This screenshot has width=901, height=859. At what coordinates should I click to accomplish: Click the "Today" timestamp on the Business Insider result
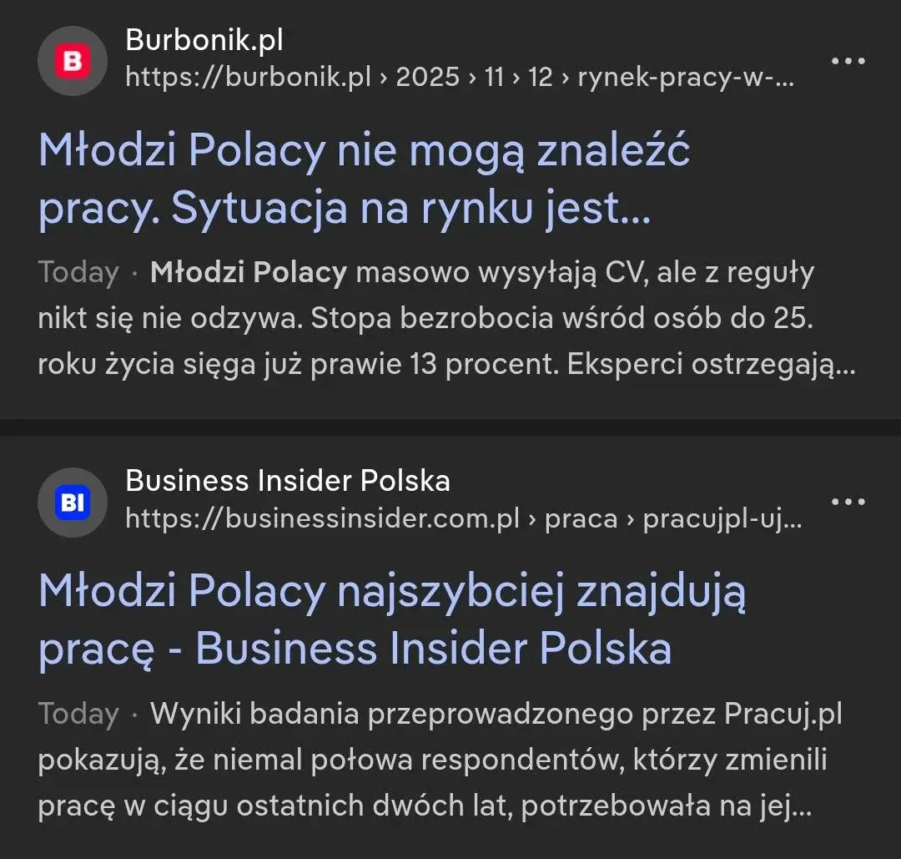click(x=78, y=714)
